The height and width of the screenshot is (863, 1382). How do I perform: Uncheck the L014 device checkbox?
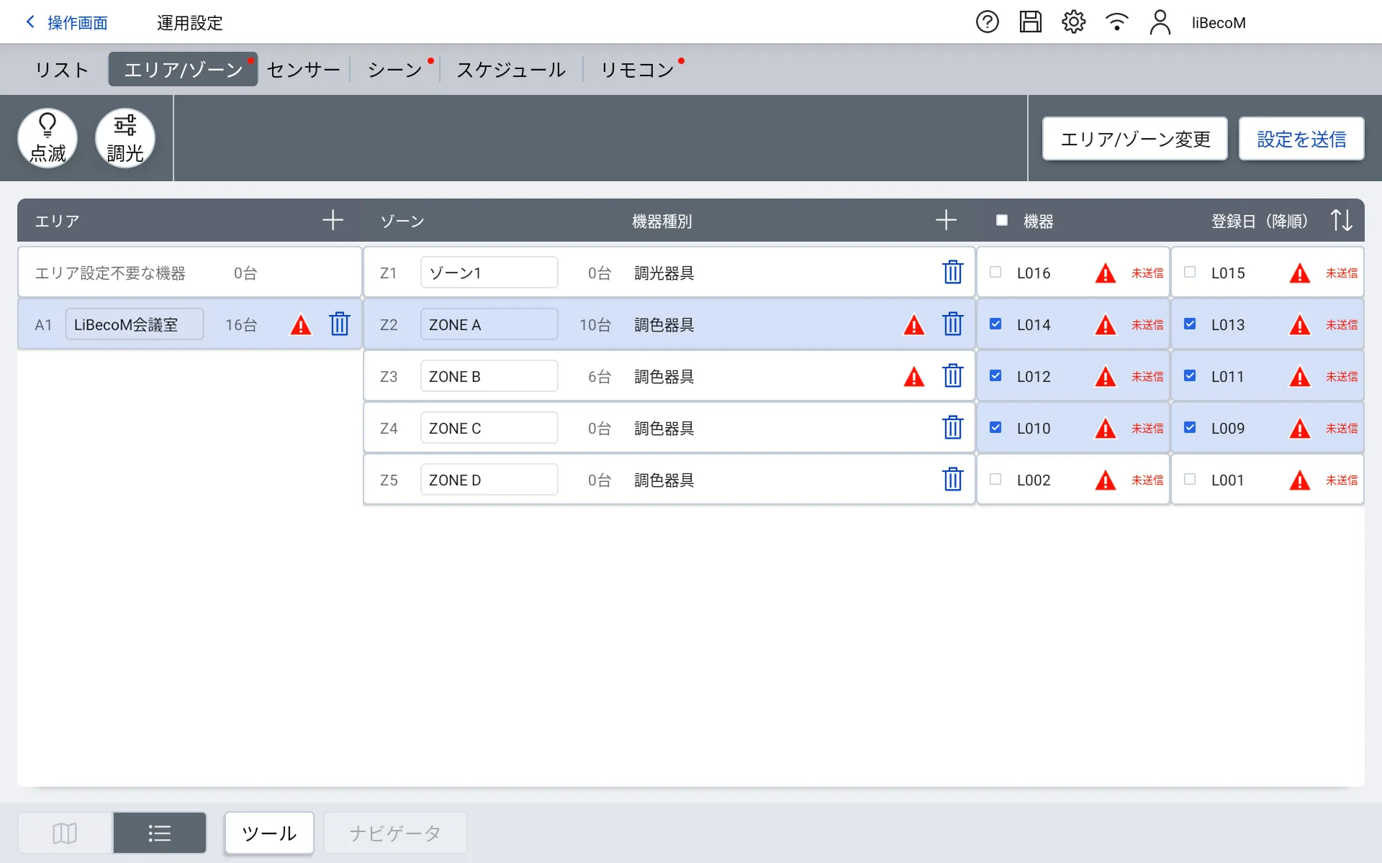[995, 324]
